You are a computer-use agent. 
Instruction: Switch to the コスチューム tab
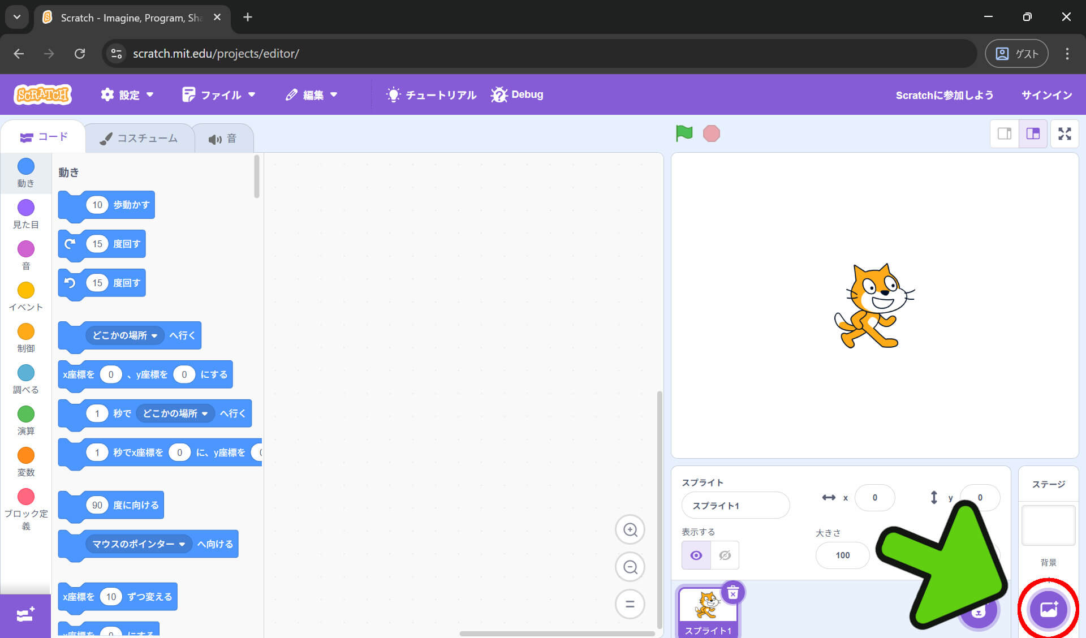139,138
